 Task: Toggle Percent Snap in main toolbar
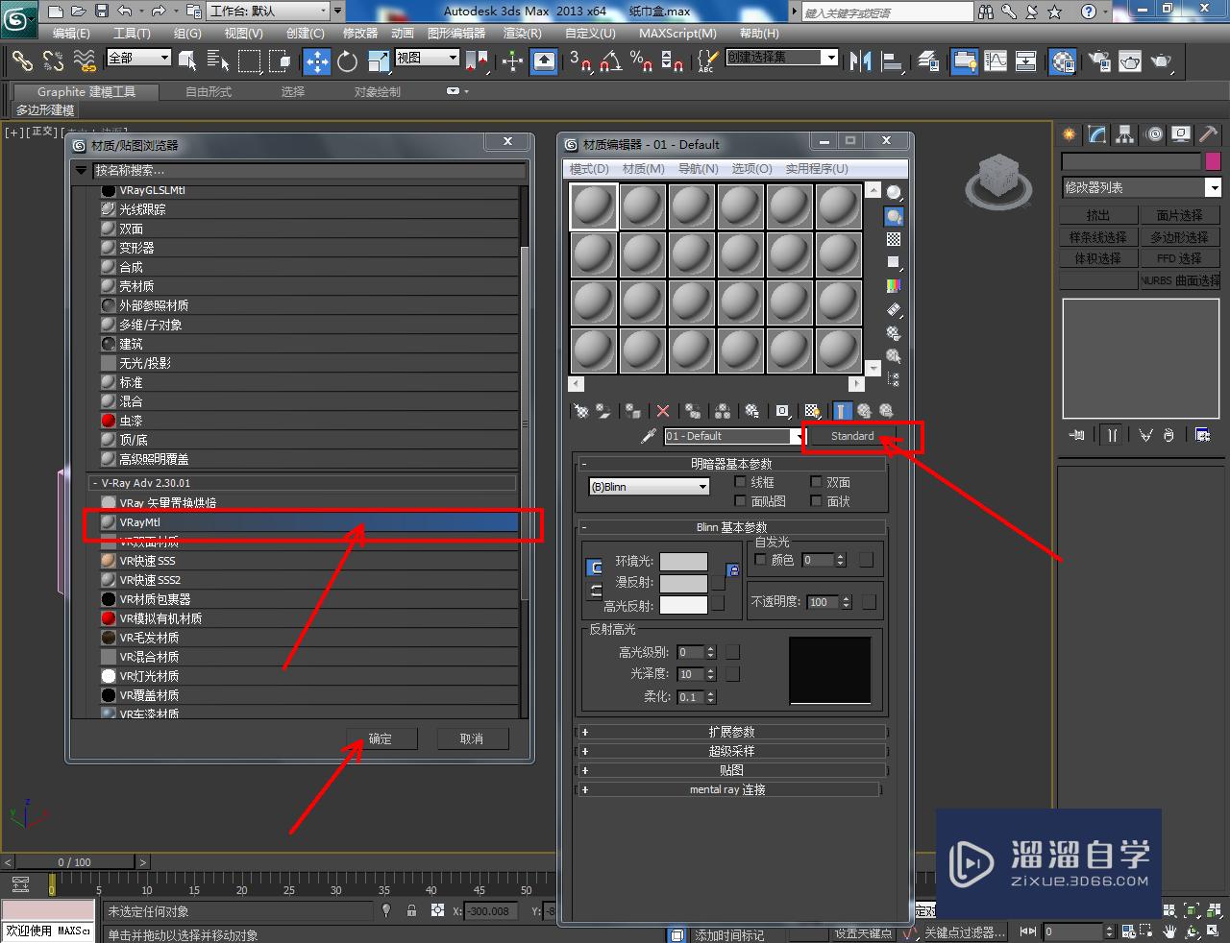coord(641,61)
